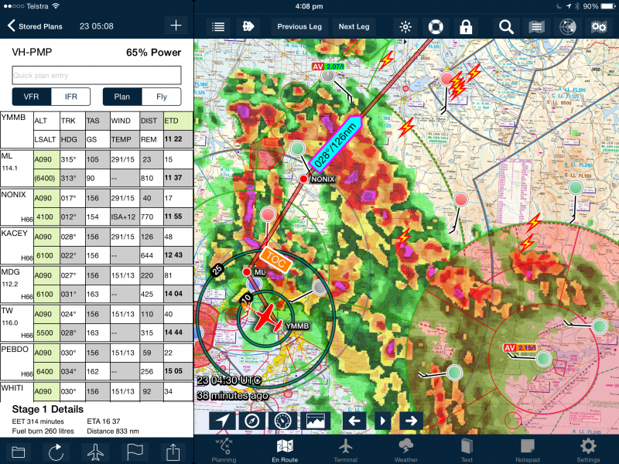Step radar back with left arrow
619x464 pixels.
pos(354,421)
